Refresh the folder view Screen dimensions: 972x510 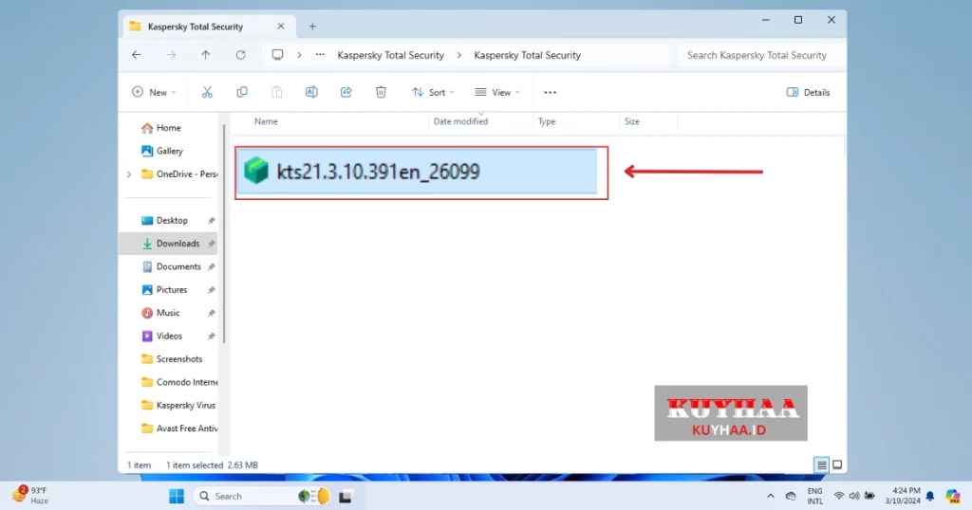click(240, 55)
